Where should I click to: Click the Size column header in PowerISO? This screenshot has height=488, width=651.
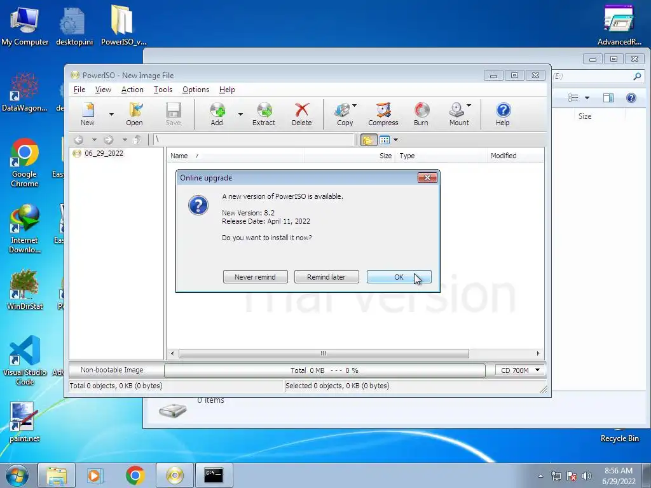coord(350,156)
